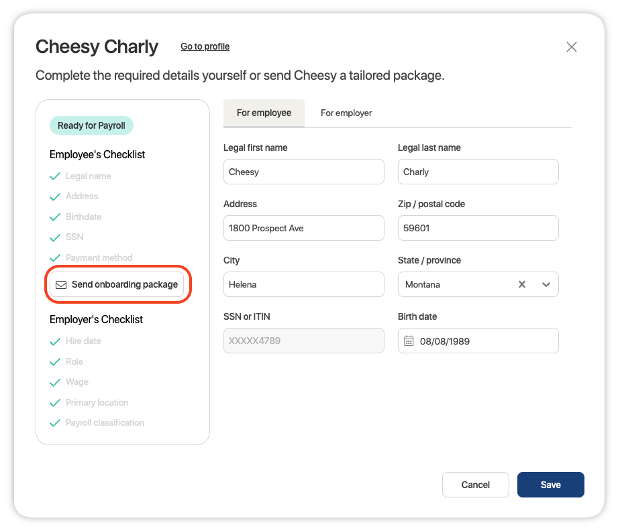The width and height of the screenshot is (618, 531).
Task: Click the Payment method checkmark icon
Action: (x=56, y=258)
